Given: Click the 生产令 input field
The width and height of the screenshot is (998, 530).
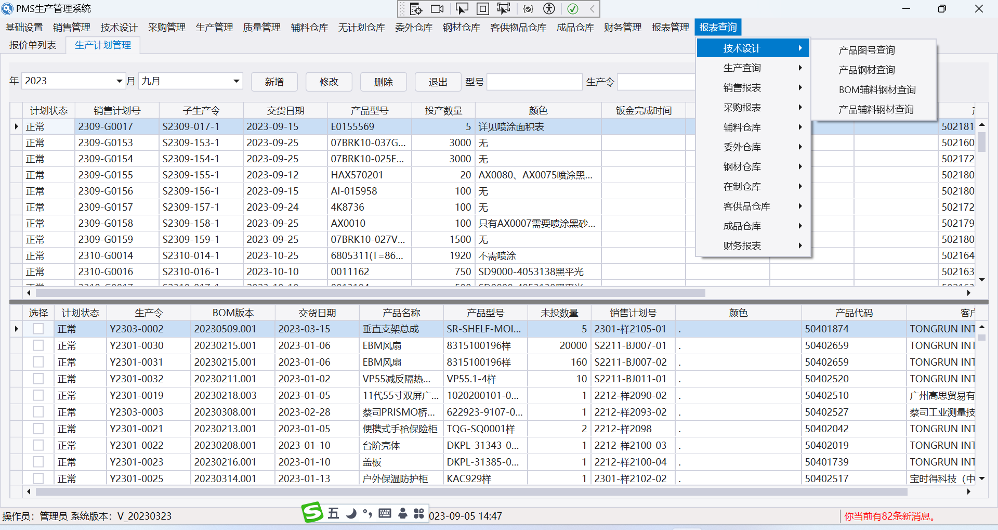Looking at the screenshot, I should tap(656, 82).
